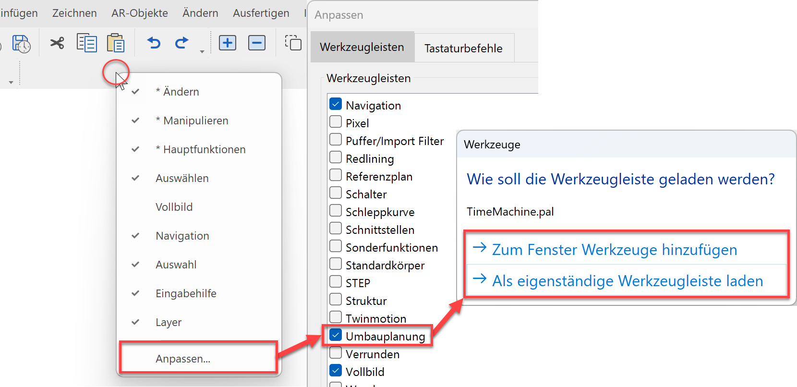Click the scissors cut icon
797x387 pixels.
point(57,43)
